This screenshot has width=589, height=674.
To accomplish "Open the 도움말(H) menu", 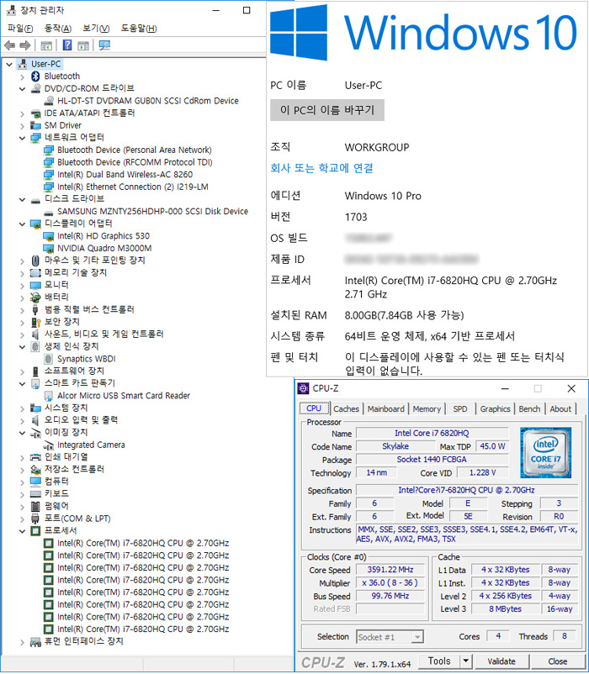I will 139,29.
